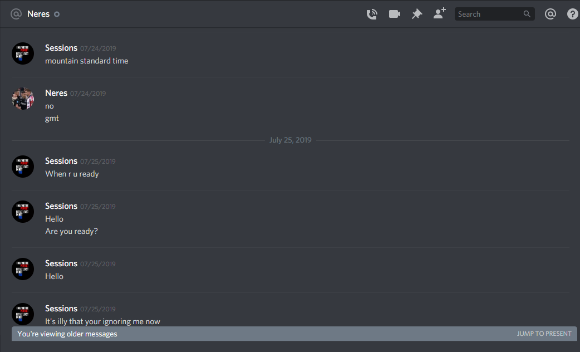The image size is (580, 352).
Task: Open mentions @ icon at top right
Action: (550, 14)
